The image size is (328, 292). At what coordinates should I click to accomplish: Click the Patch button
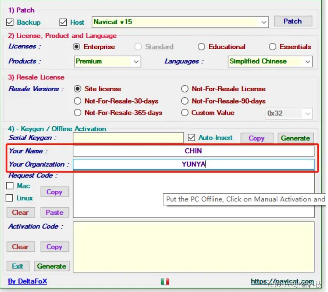[x=293, y=21]
